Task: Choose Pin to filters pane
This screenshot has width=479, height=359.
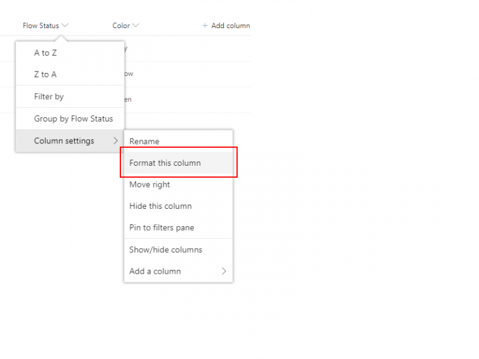Action: (162, 227)
